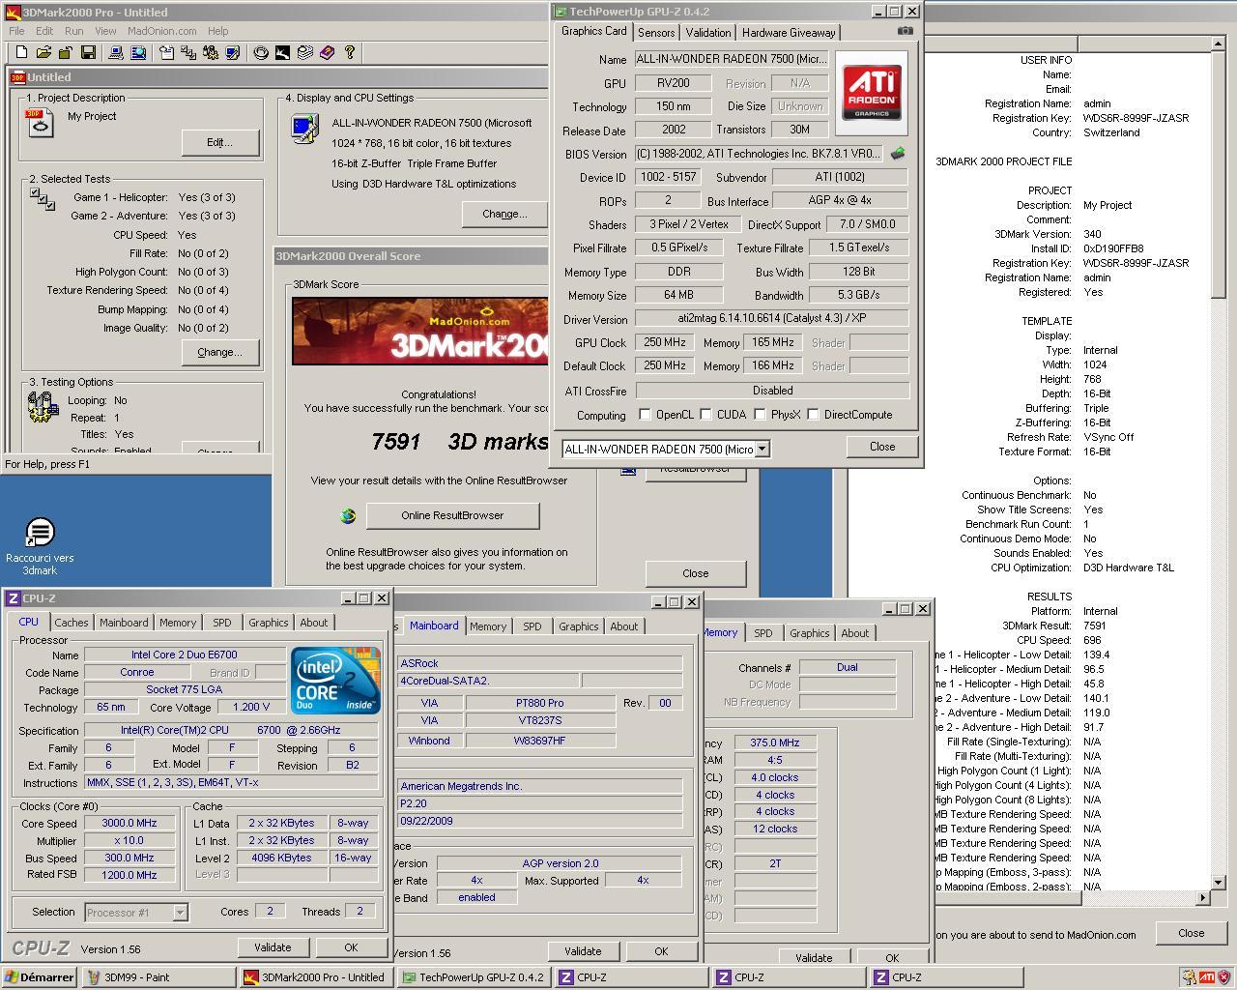Click the Online ResultBrowser button

pos(452,515)
